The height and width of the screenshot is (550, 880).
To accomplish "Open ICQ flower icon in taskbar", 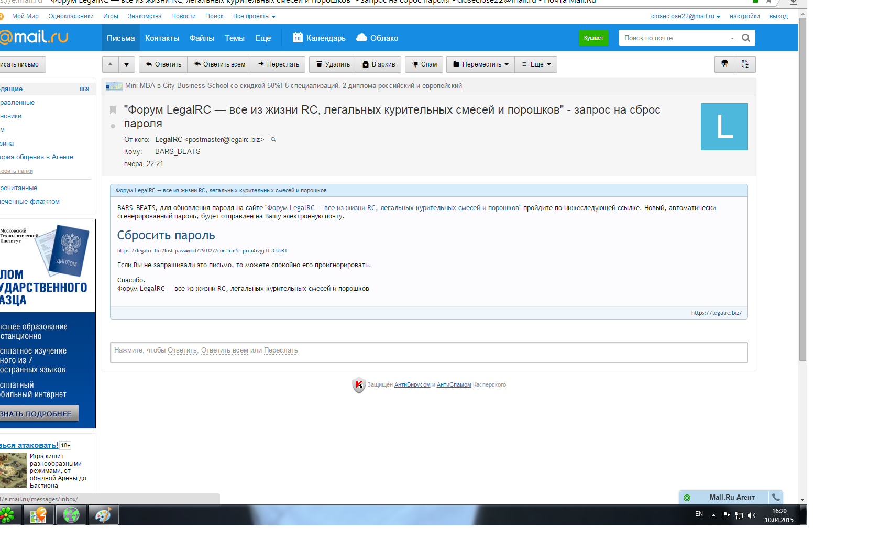I will pos(8,515).
